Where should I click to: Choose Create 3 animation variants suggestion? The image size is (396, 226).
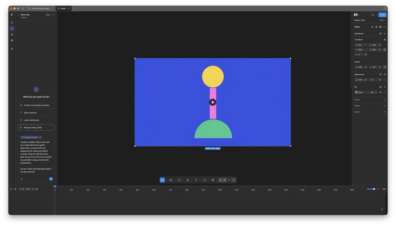[36, 105]
